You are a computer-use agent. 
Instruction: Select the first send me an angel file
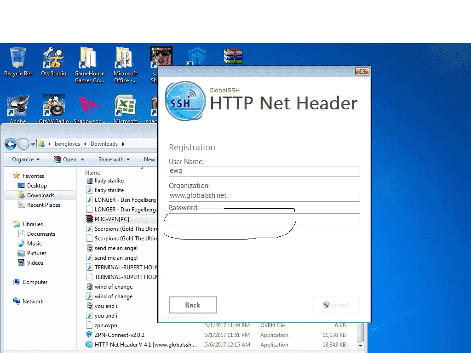click(112, 248)
